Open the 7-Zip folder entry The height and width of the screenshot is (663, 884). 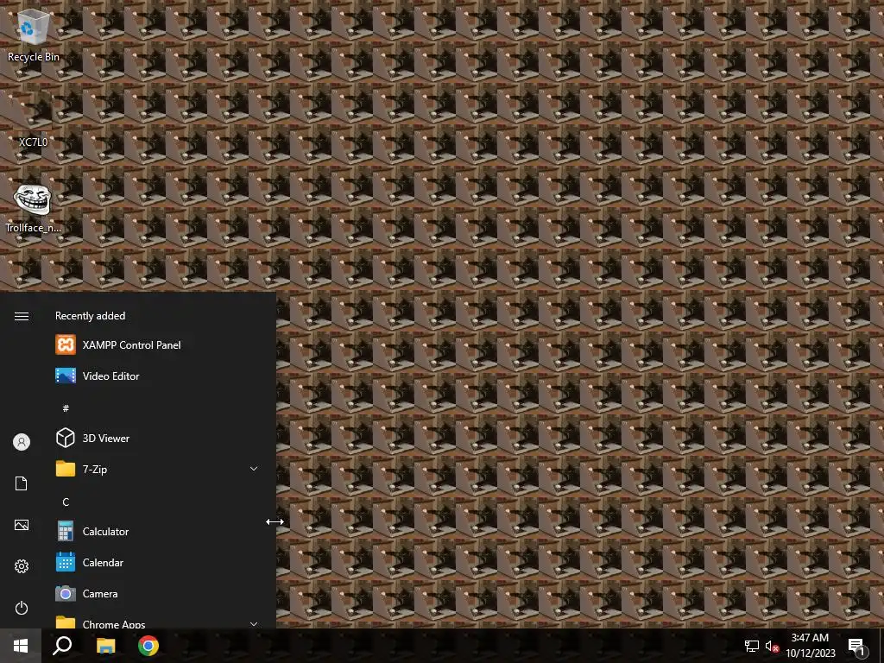[160, 469]
